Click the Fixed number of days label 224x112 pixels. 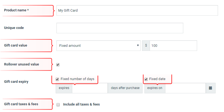77,79
